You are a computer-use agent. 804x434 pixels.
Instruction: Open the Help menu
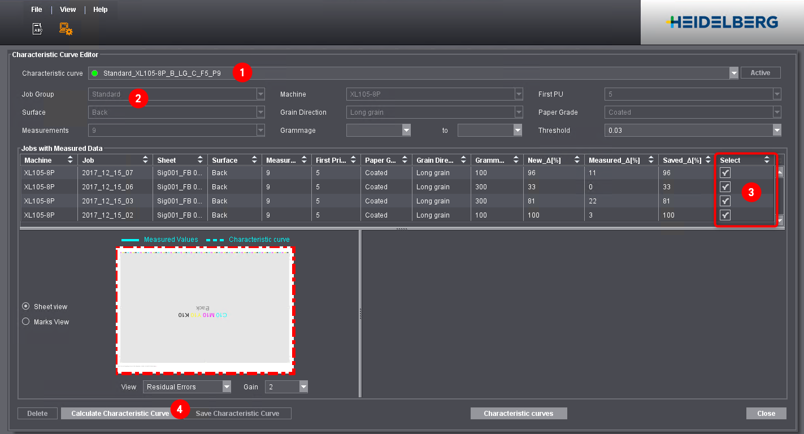click(x=101, y=10)
